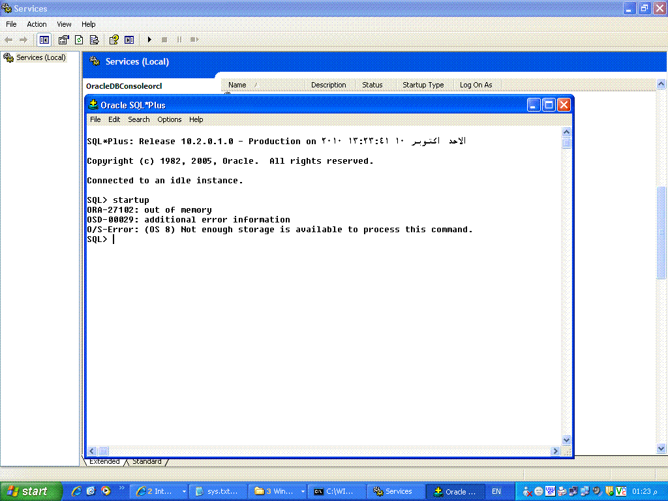668x501 pixels.
Task: Sort services by the Startup Type column
Action: (x=423, y=85)
